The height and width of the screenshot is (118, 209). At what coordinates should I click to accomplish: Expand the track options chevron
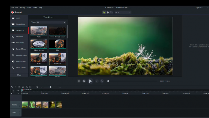[x=18, y=93]
